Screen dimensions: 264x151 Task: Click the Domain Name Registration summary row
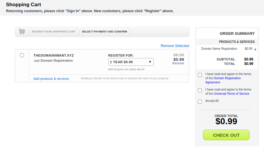pyautogui.click(x=227, y=49)
